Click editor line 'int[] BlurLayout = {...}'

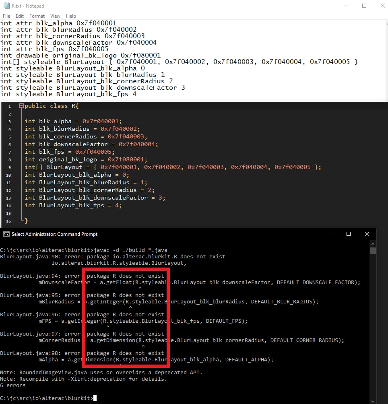[173, 167]
